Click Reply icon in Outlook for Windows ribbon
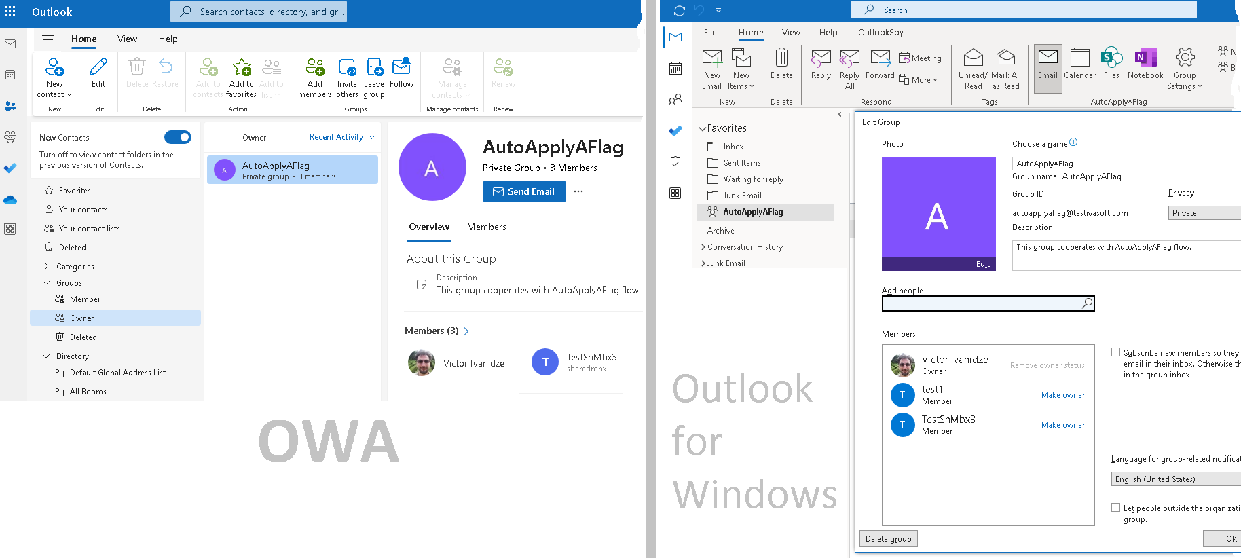1241x558 pixels. pos(821,58)
